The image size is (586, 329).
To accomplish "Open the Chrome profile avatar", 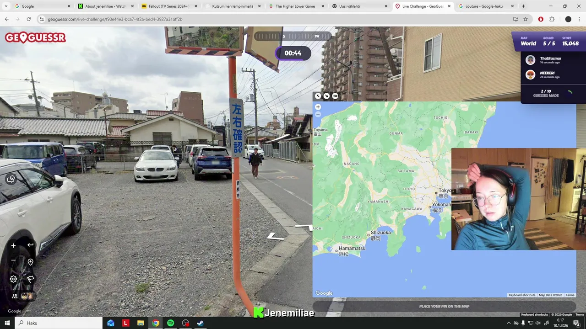I will (x=568, y=19).
